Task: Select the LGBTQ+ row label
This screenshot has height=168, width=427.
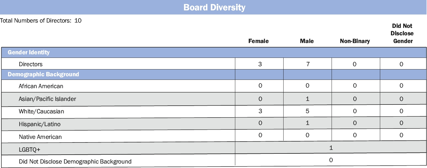Action: click(30, 150)
